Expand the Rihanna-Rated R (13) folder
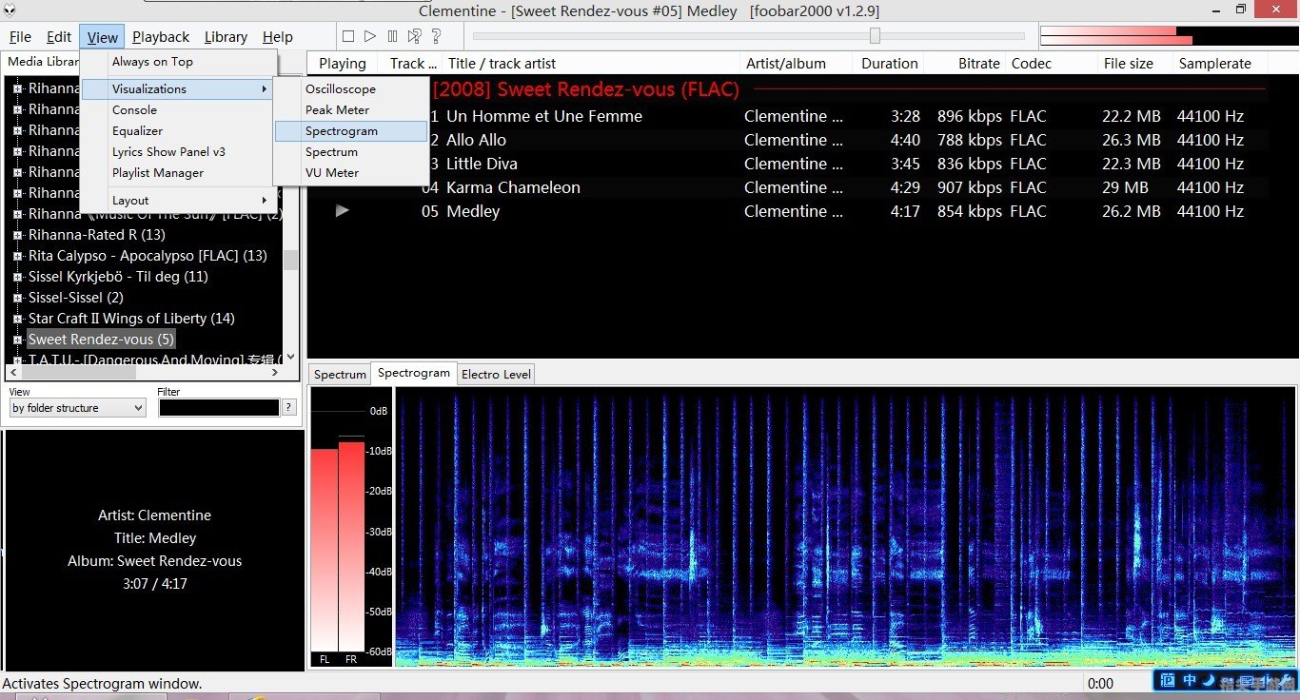This screenshot has width=1300, height=700. pyautogui.click(x=17, y=235)
